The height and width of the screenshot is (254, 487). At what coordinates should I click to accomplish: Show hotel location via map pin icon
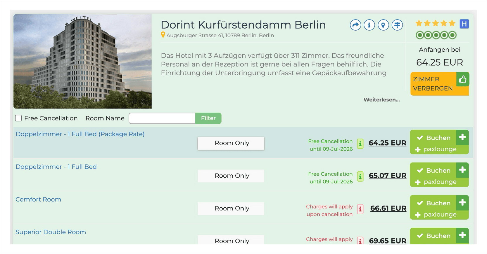pos(383,25)
